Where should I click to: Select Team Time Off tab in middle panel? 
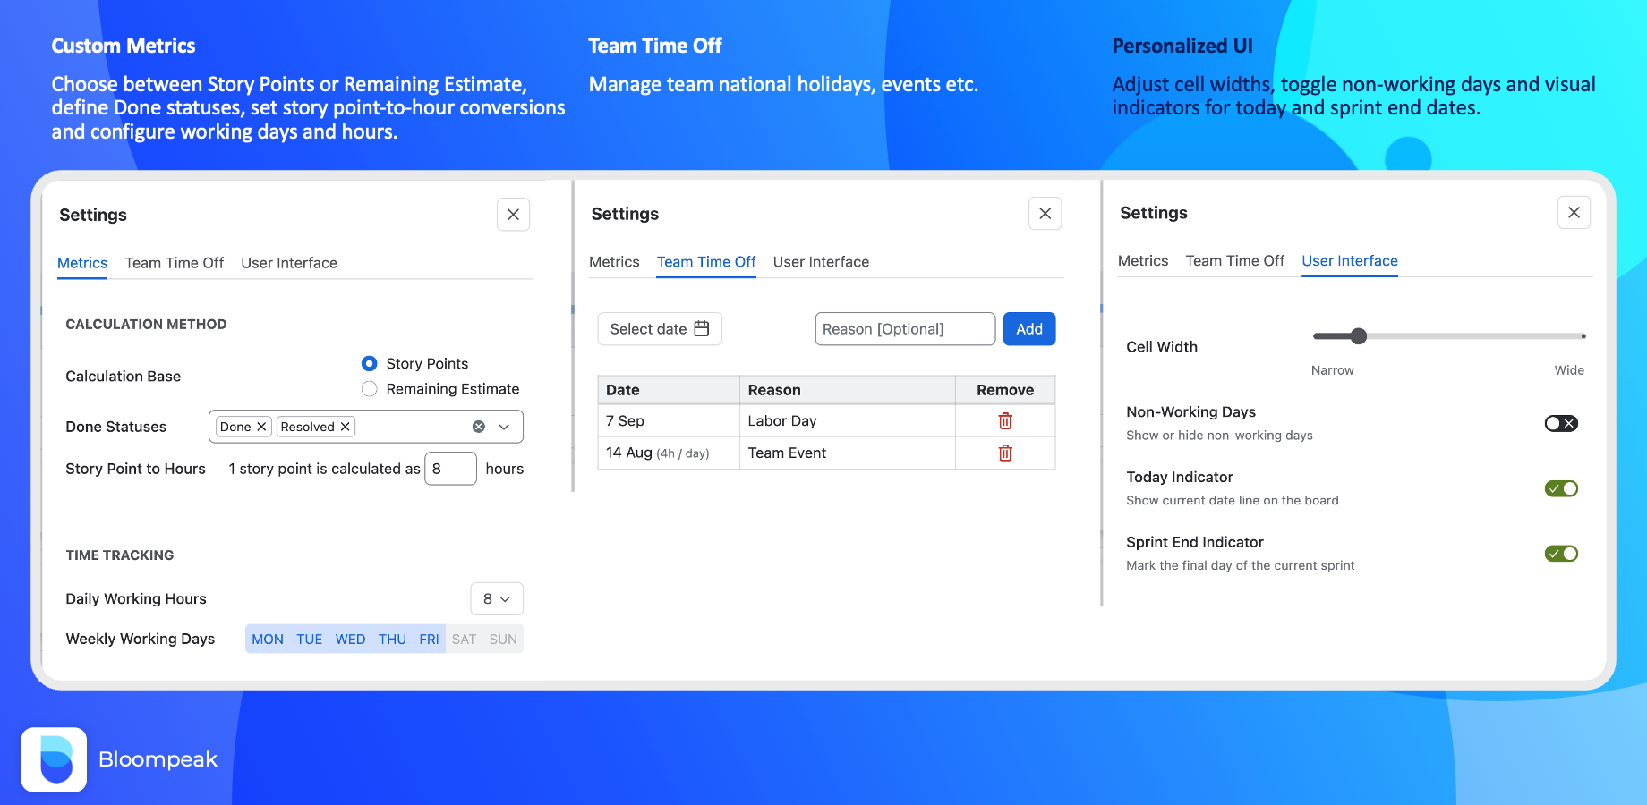(706, 262)
